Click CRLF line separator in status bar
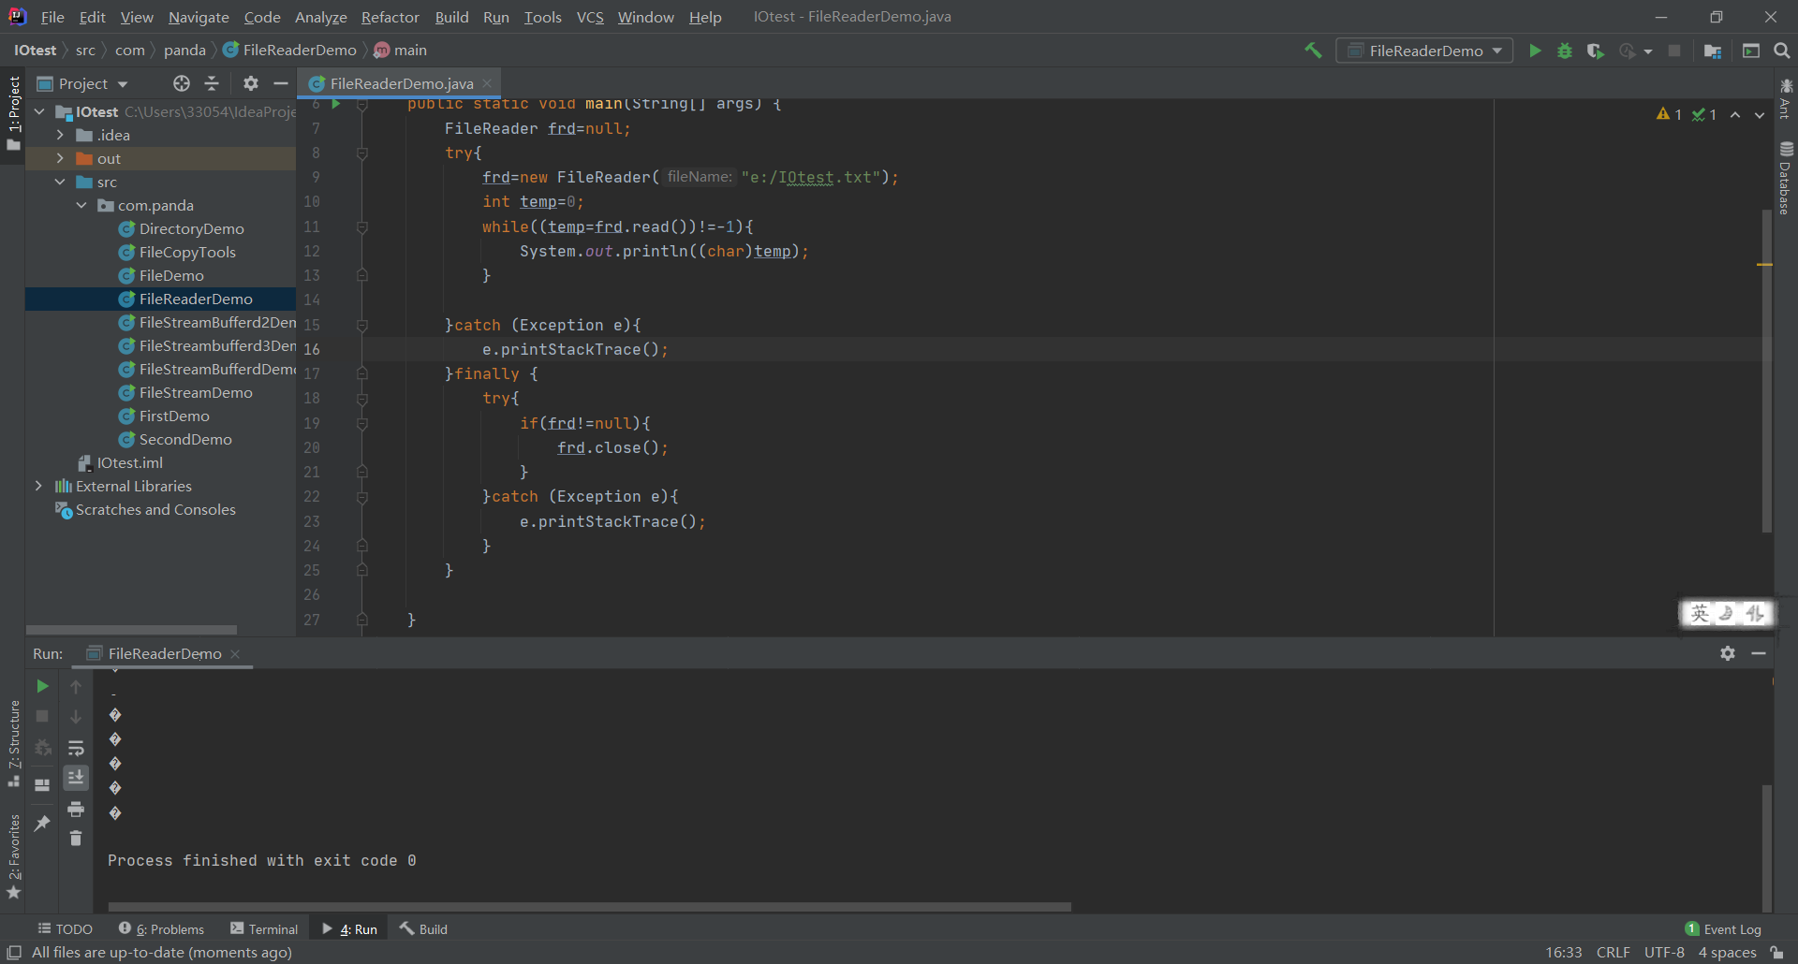The image size is (1798, 964). 1613,952
